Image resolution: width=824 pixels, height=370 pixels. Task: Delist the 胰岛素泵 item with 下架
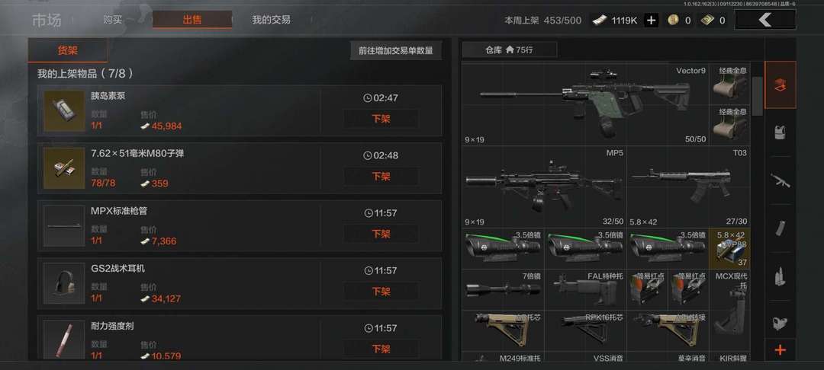click(x=381, y=119)
